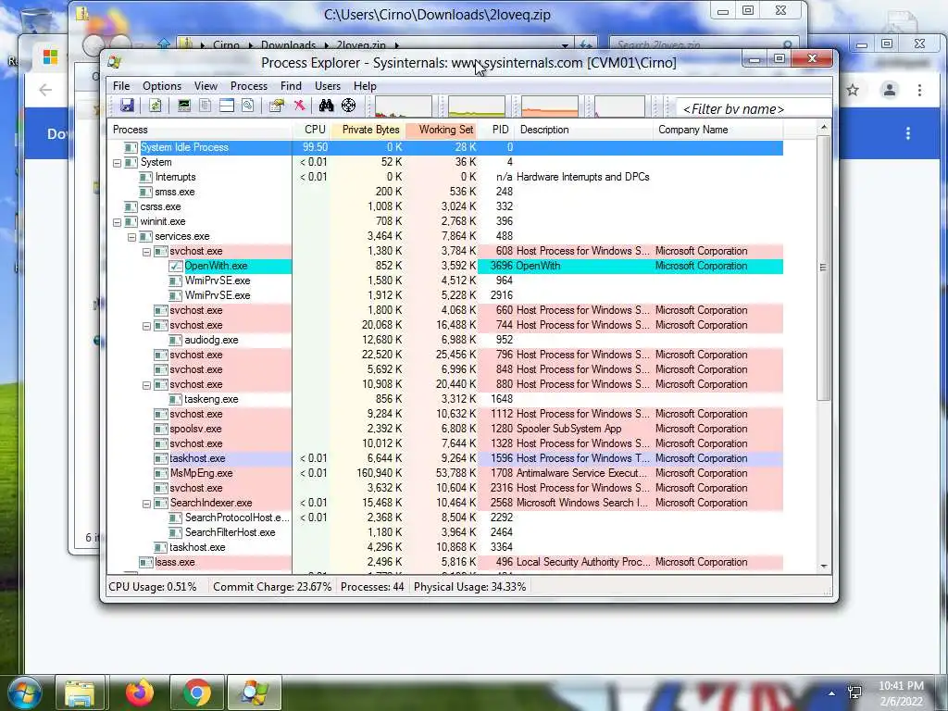Sort by the Private Bytes column header
This screenshot has width=948, height=711.
tap(368, 130)
